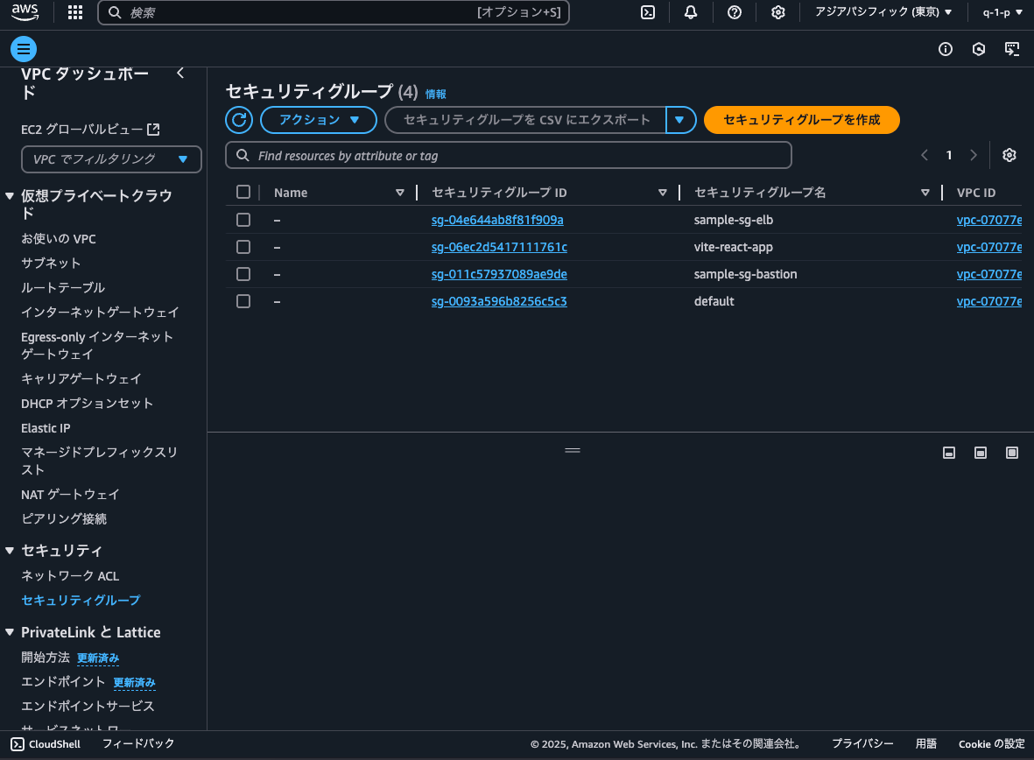Open ピアリング接続 in sidebar
This screenshot has width=1034, height=760.
[x=63, y=518]
